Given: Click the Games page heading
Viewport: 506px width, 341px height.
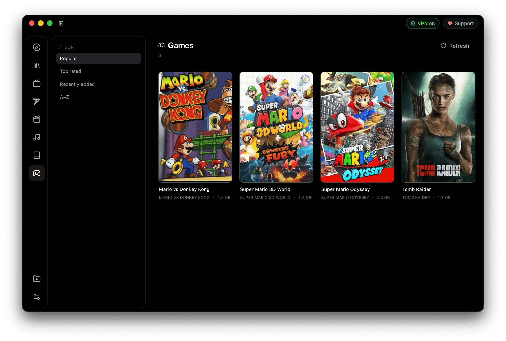Looking at the screenshot, I should (x=181, y=45).
